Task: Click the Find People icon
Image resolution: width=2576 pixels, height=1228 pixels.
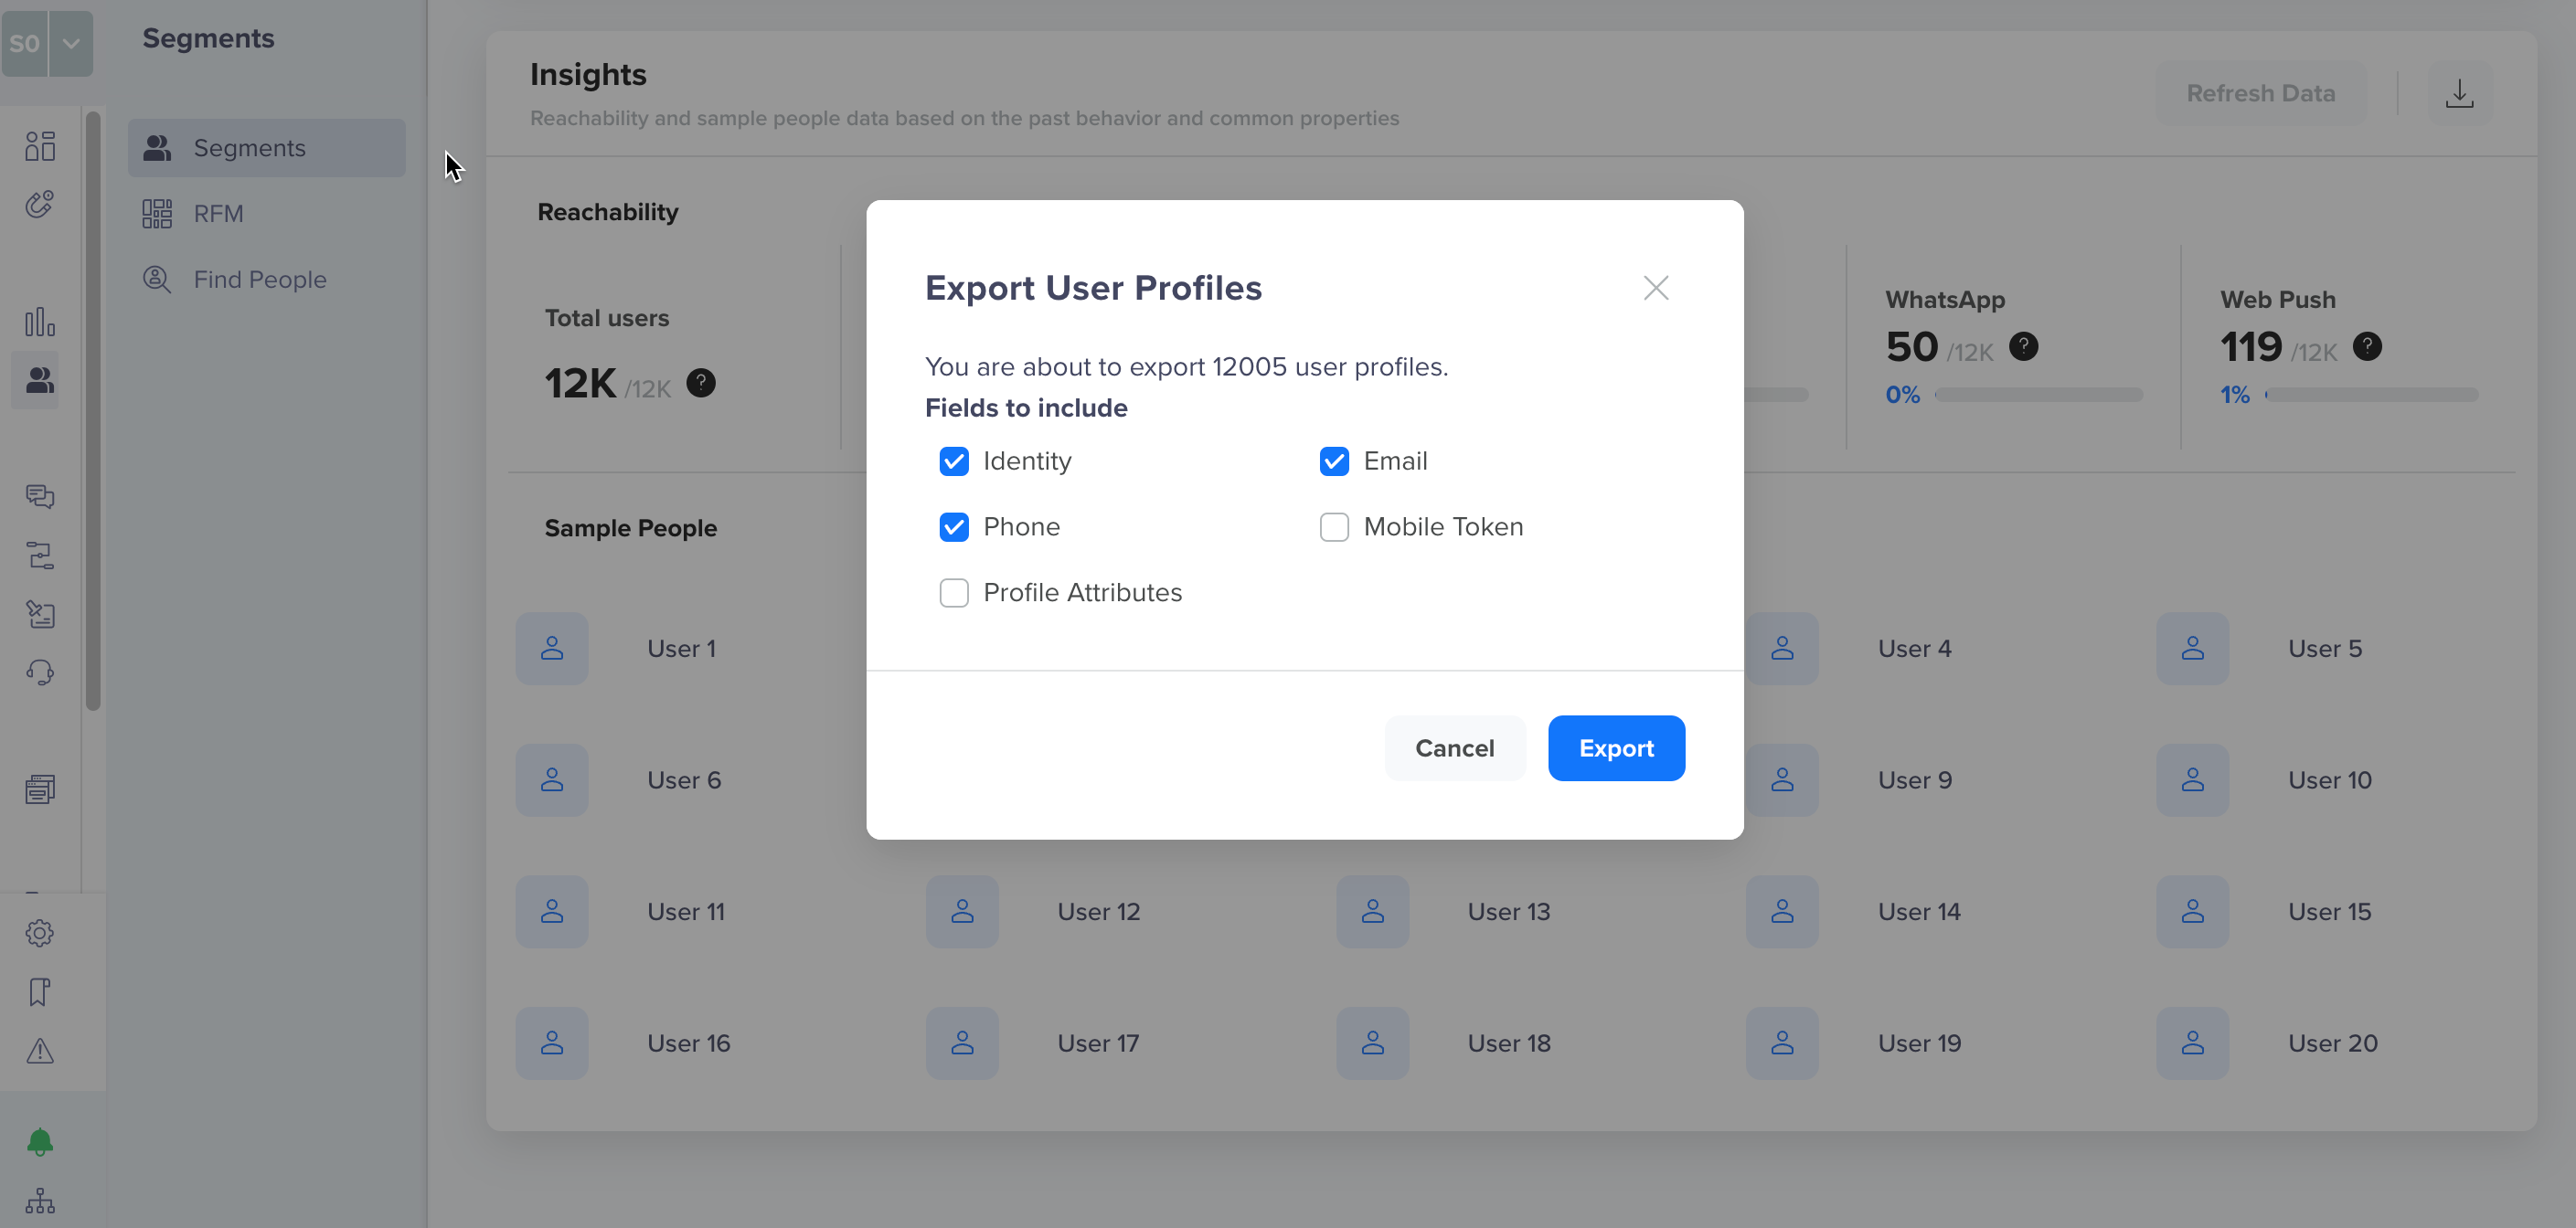Action: coord(156,279)
